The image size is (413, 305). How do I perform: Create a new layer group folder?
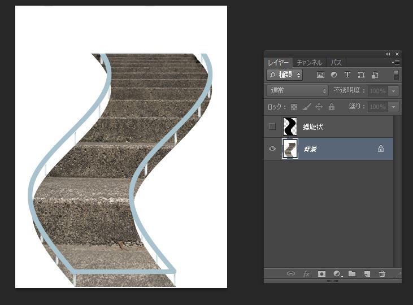click(x=352, y=274)
